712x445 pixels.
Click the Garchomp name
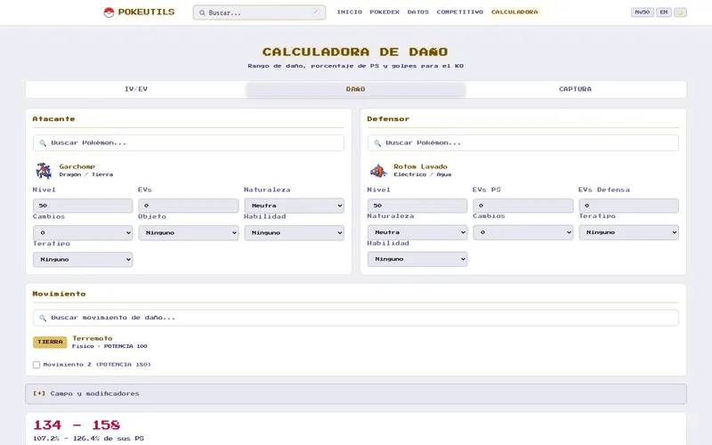coord(77,166)
